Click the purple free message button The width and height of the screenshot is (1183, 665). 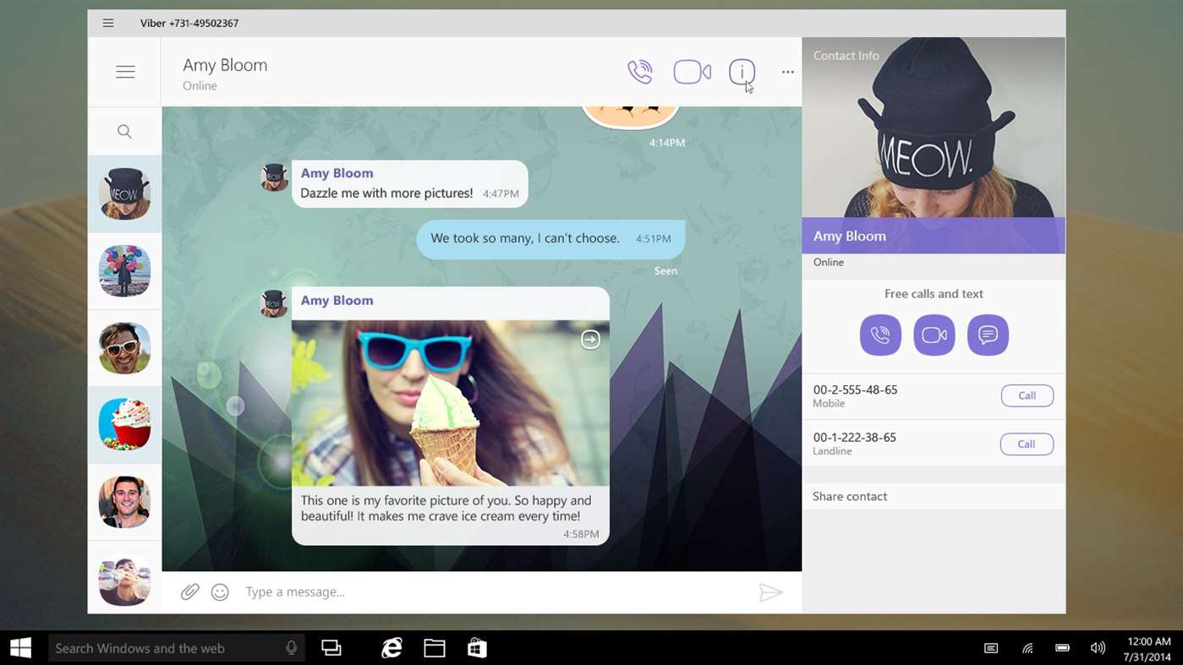(988, 335)
